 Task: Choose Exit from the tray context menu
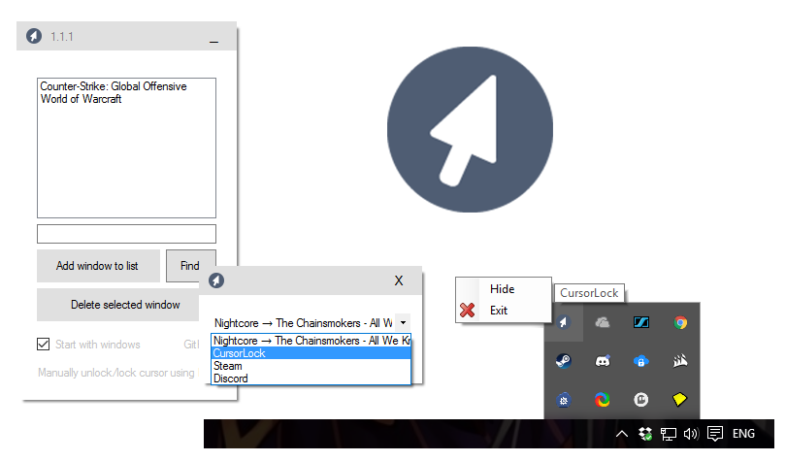(x=503, y=311)
